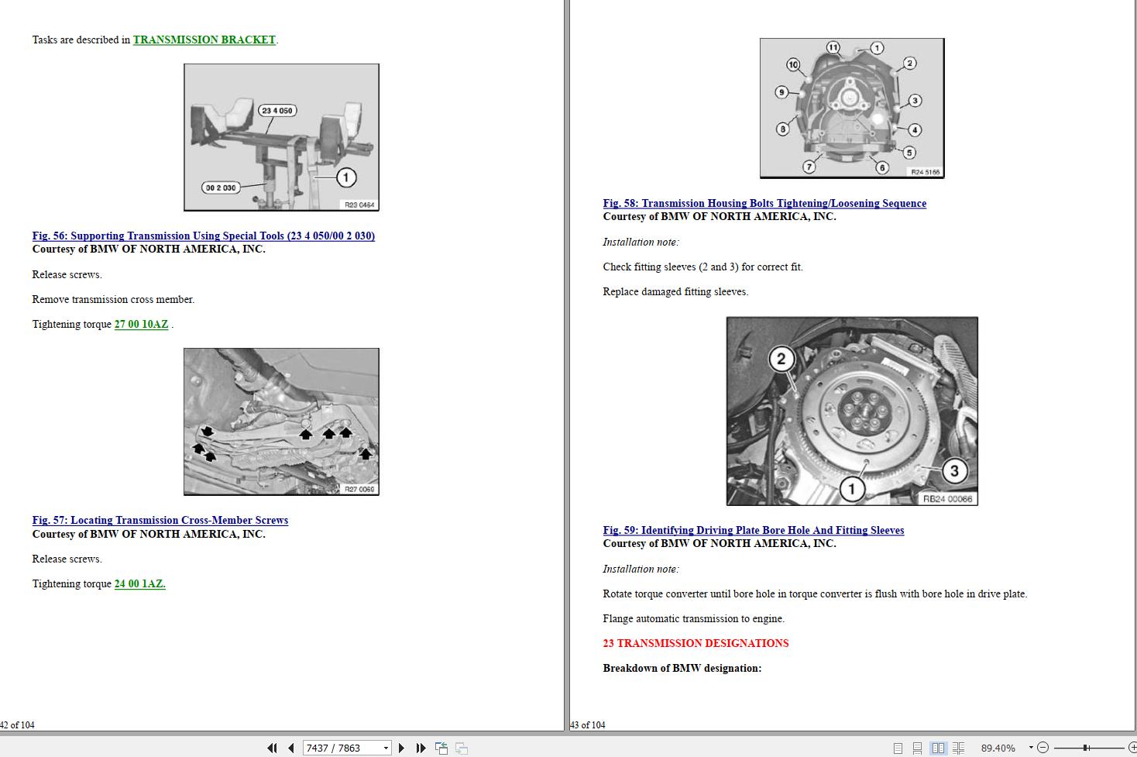Screen dimensions: 1137x757
Task: Click the previous view icon
Action: (441, 748)
